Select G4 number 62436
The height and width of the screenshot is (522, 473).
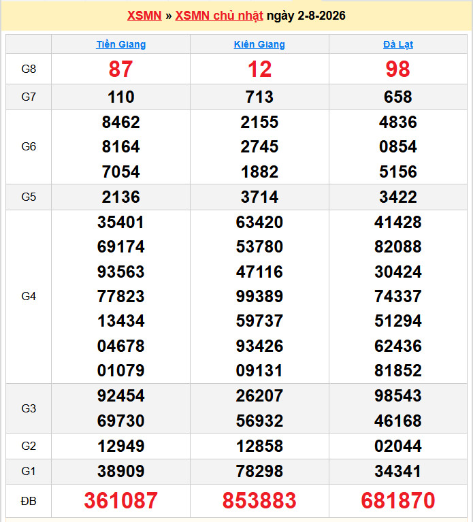click(x=397, y=346)
